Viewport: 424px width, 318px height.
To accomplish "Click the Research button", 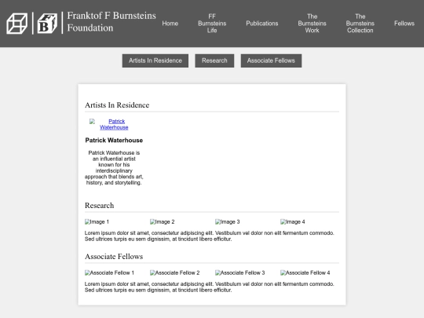I will click(x=214, y=60).
